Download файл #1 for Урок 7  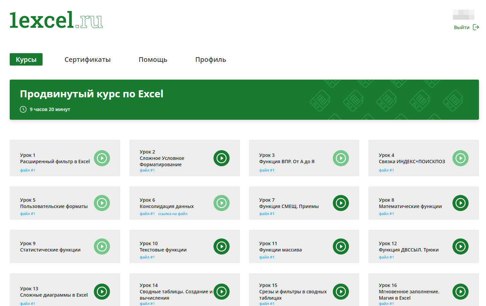tap(266, 214)
